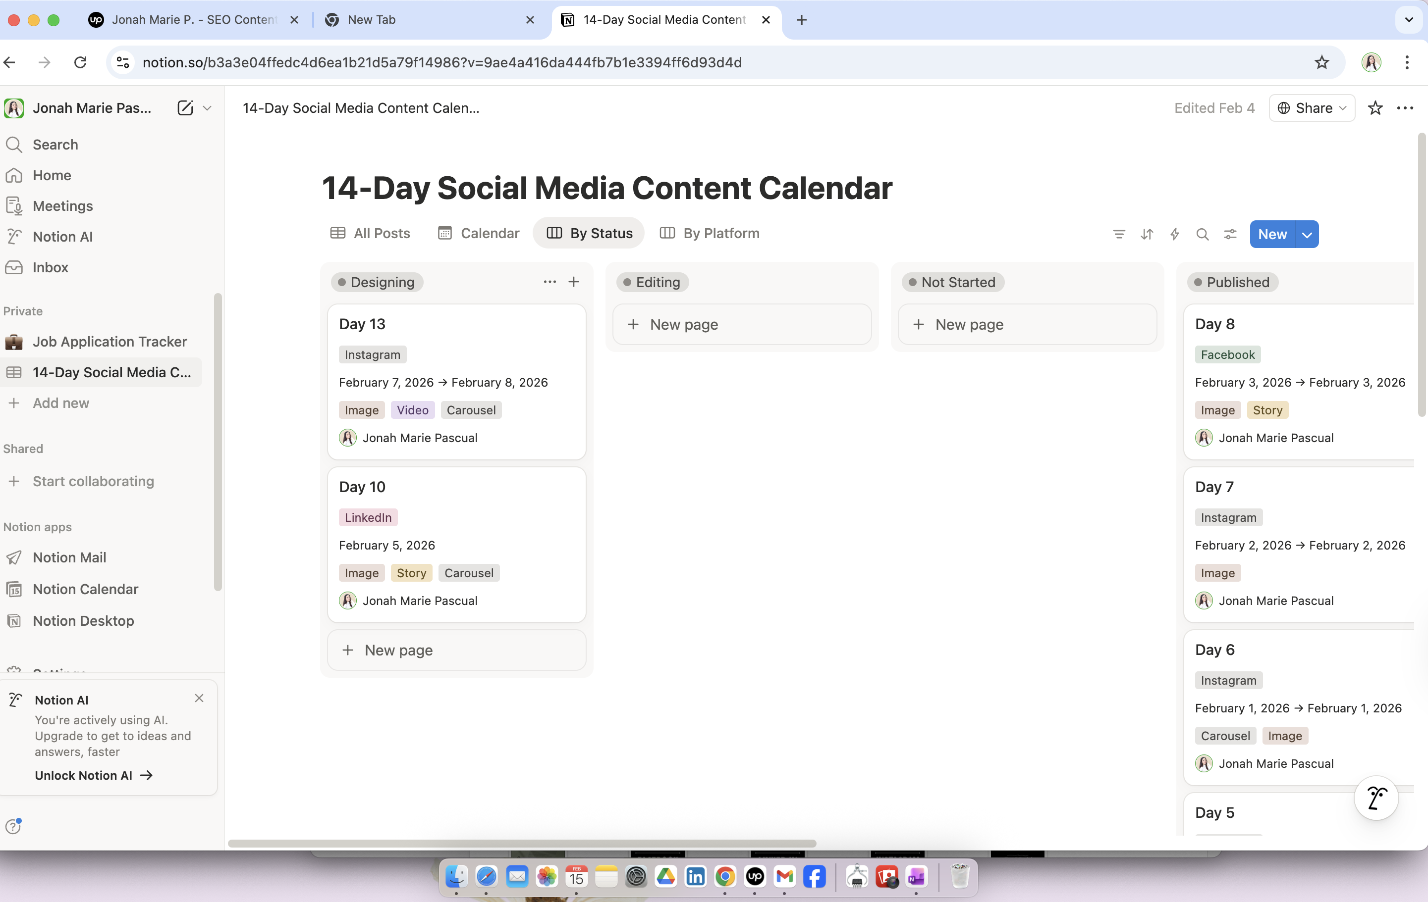Open the Notion AI floating button

click(x=1376, y=798)
